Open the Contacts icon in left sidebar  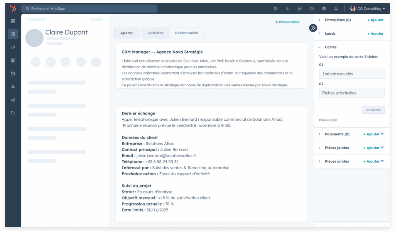(13, 34)
